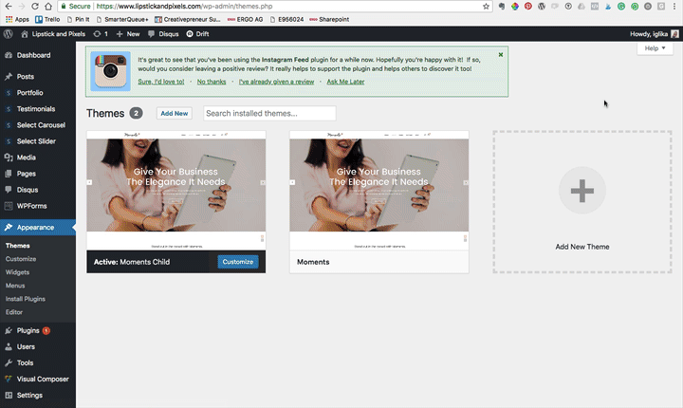Open the updates indicator showing 1
This screenshot has width=683, height=408.
(101, 33)
